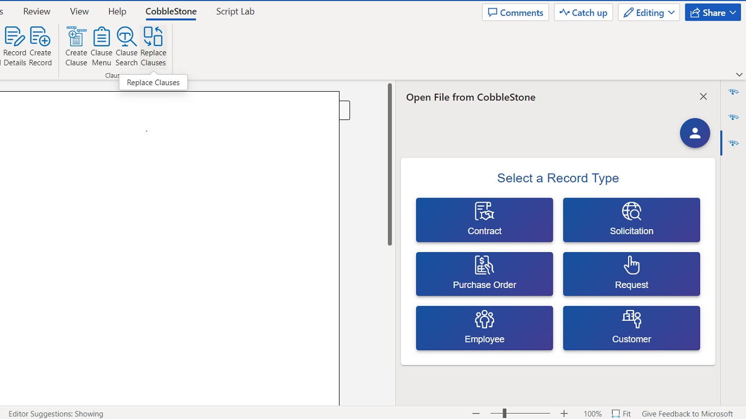
Task: Pick the Customer record type
Action: 631,328
